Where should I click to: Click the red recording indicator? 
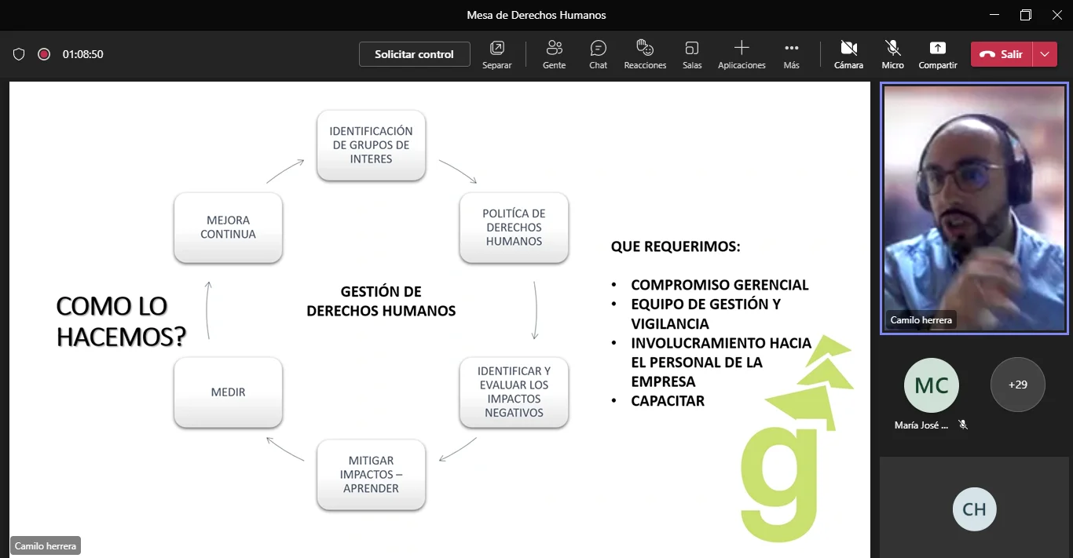tap(44, 54)
